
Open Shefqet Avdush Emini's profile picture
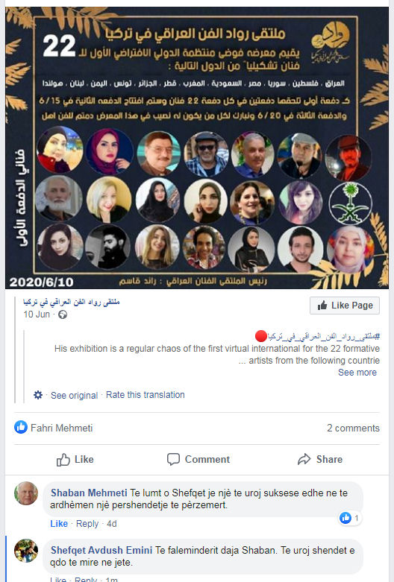tap(26, 551)
